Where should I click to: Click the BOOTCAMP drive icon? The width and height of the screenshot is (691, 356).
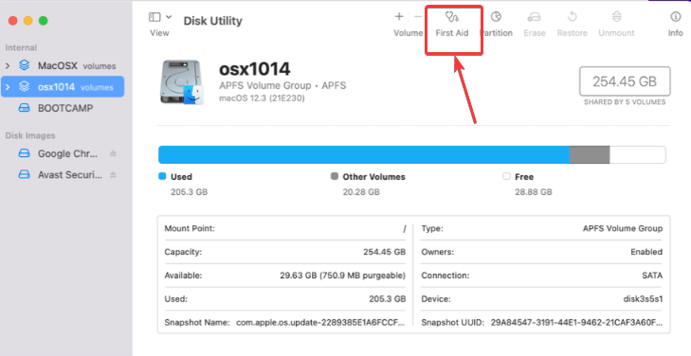point(25,108)
